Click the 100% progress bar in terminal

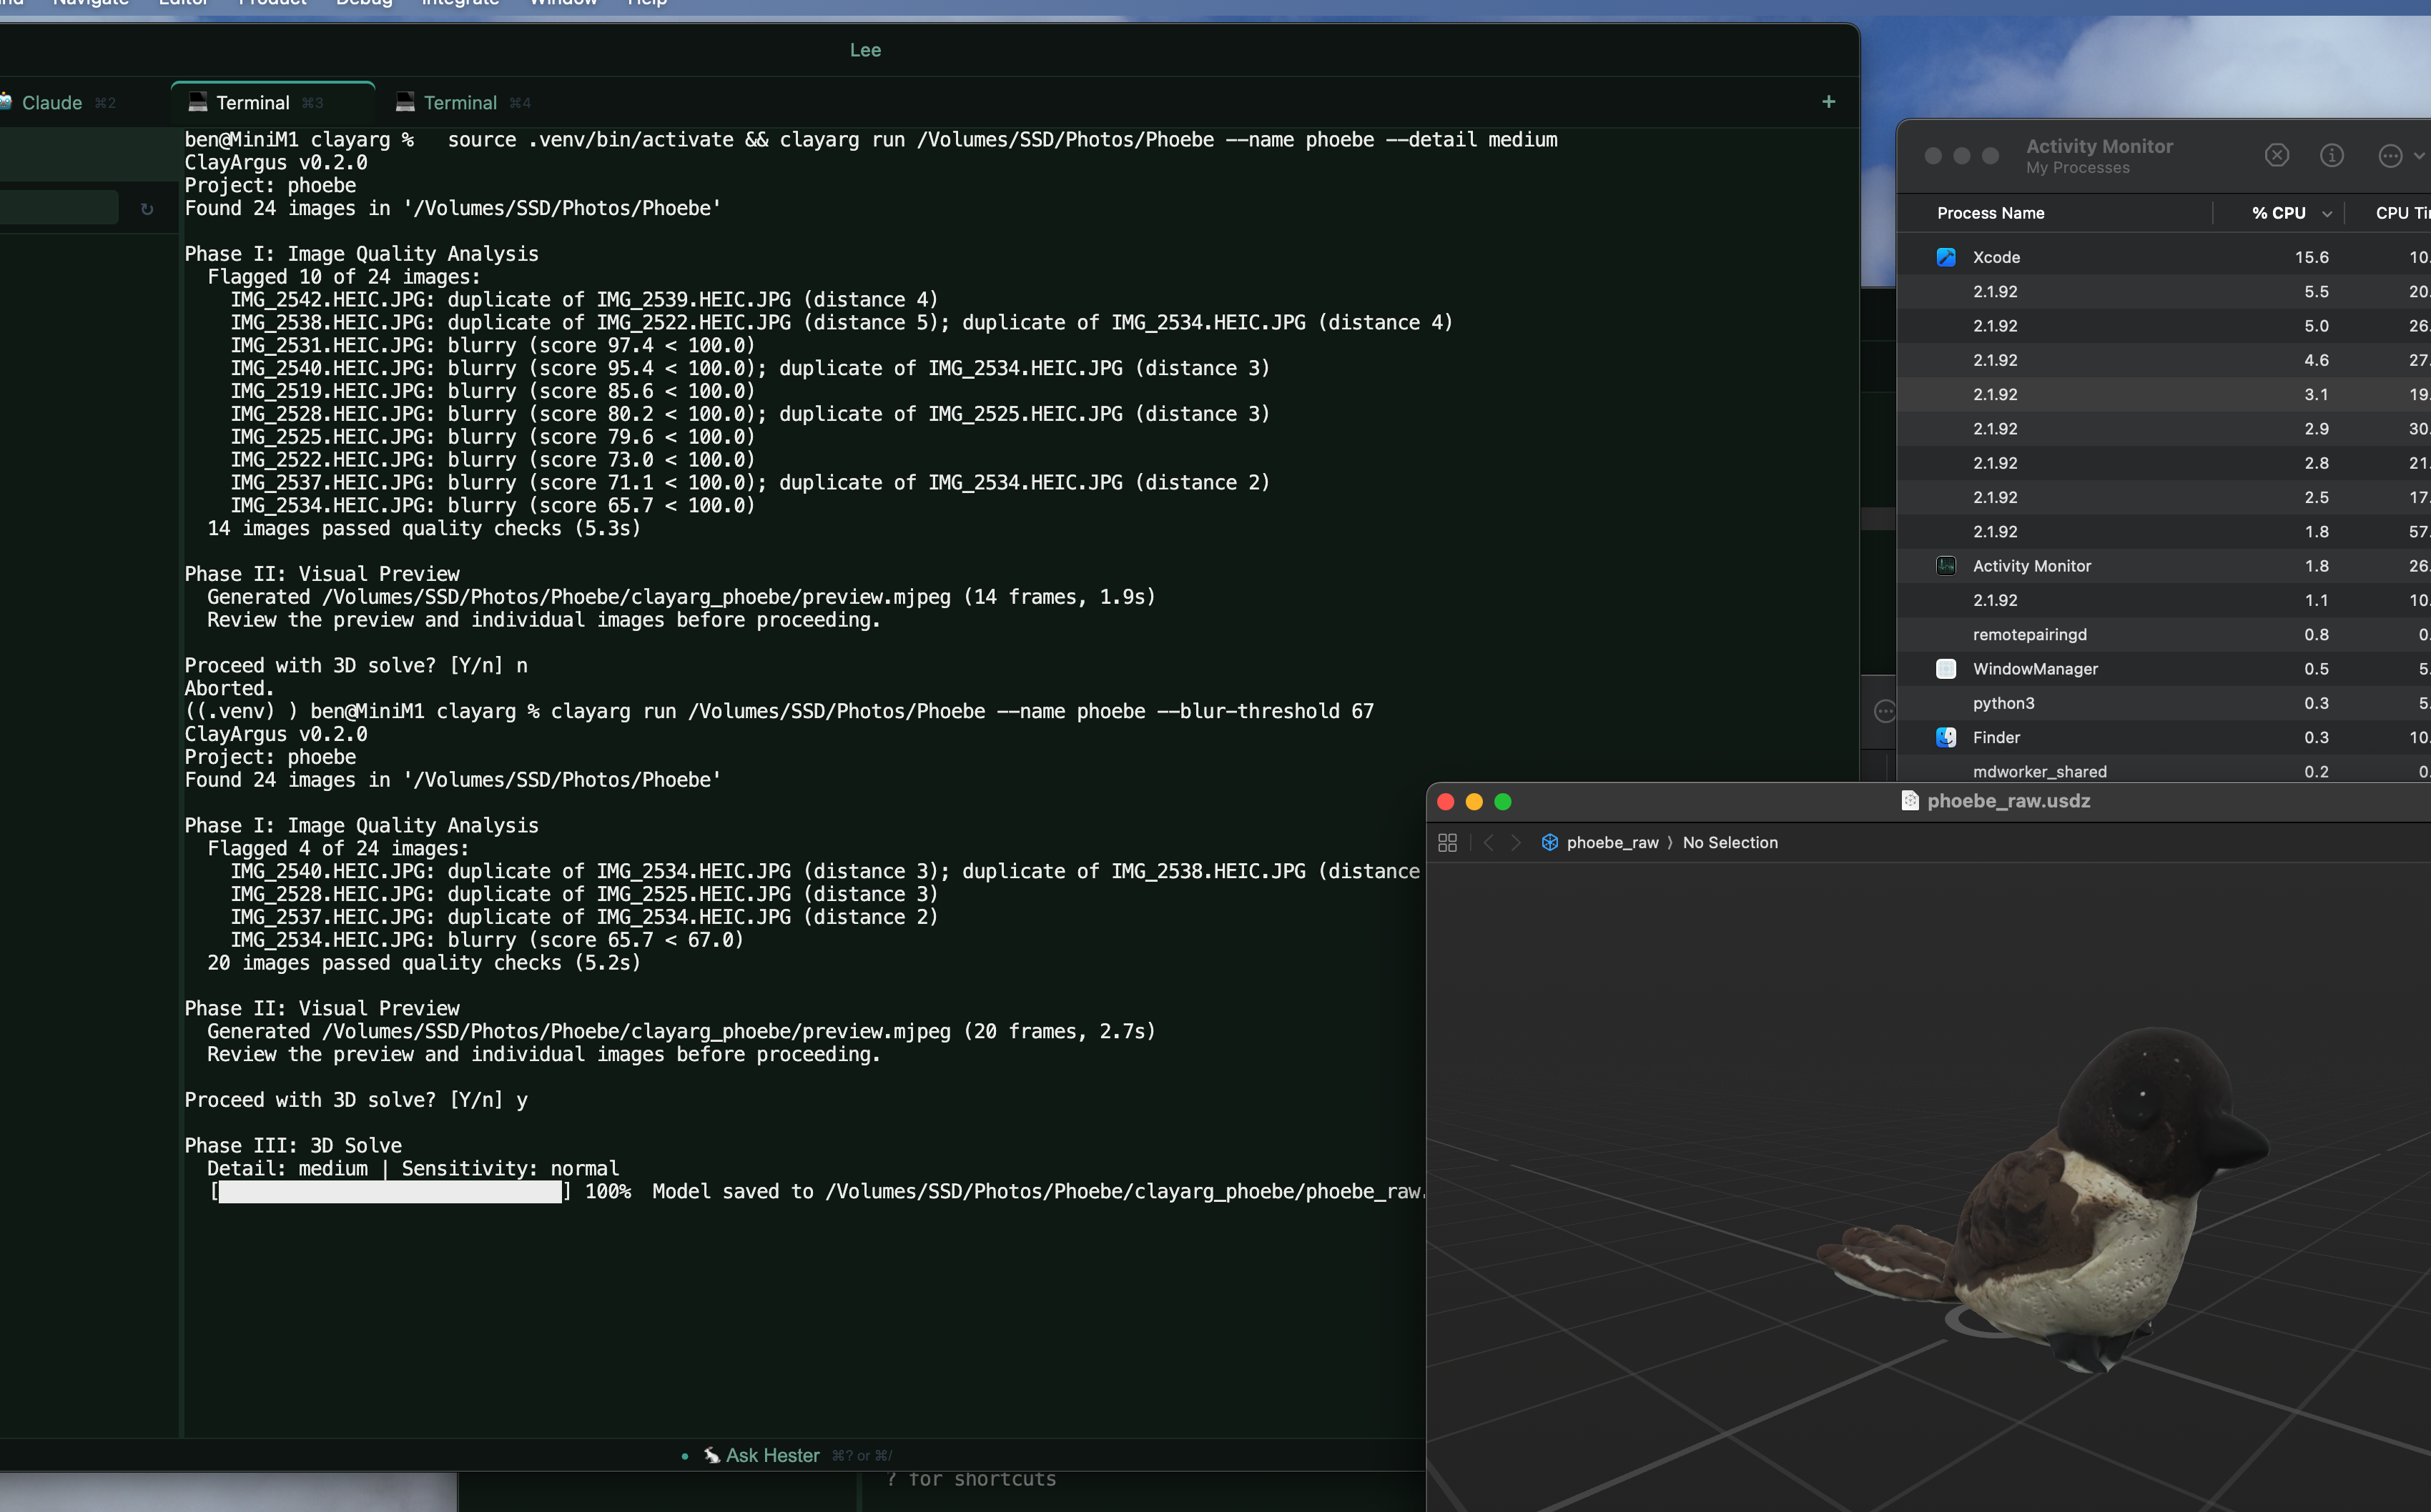[x=390, y=1191]
